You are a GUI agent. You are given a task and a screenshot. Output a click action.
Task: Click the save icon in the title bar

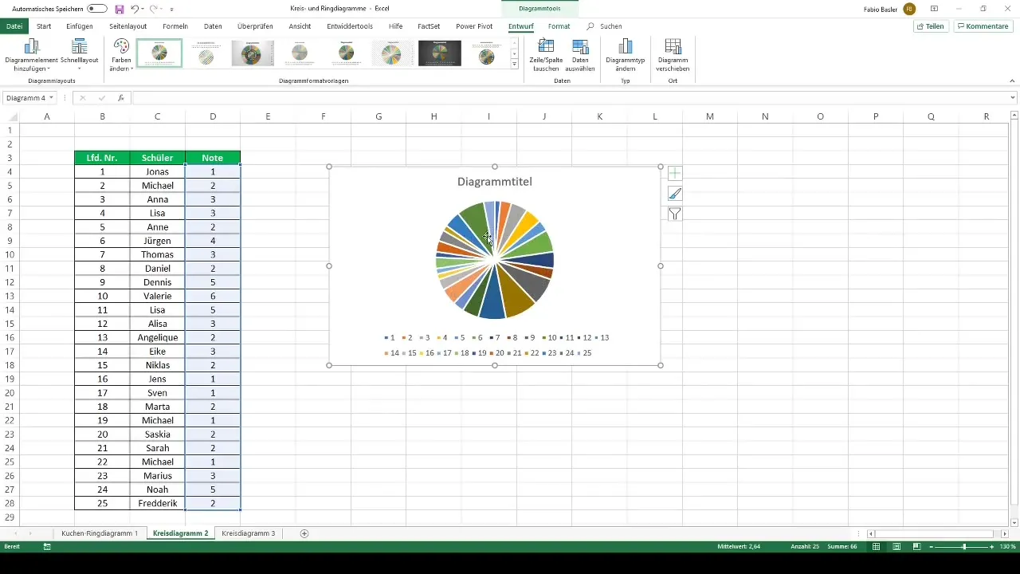click(x=120, y=9)
